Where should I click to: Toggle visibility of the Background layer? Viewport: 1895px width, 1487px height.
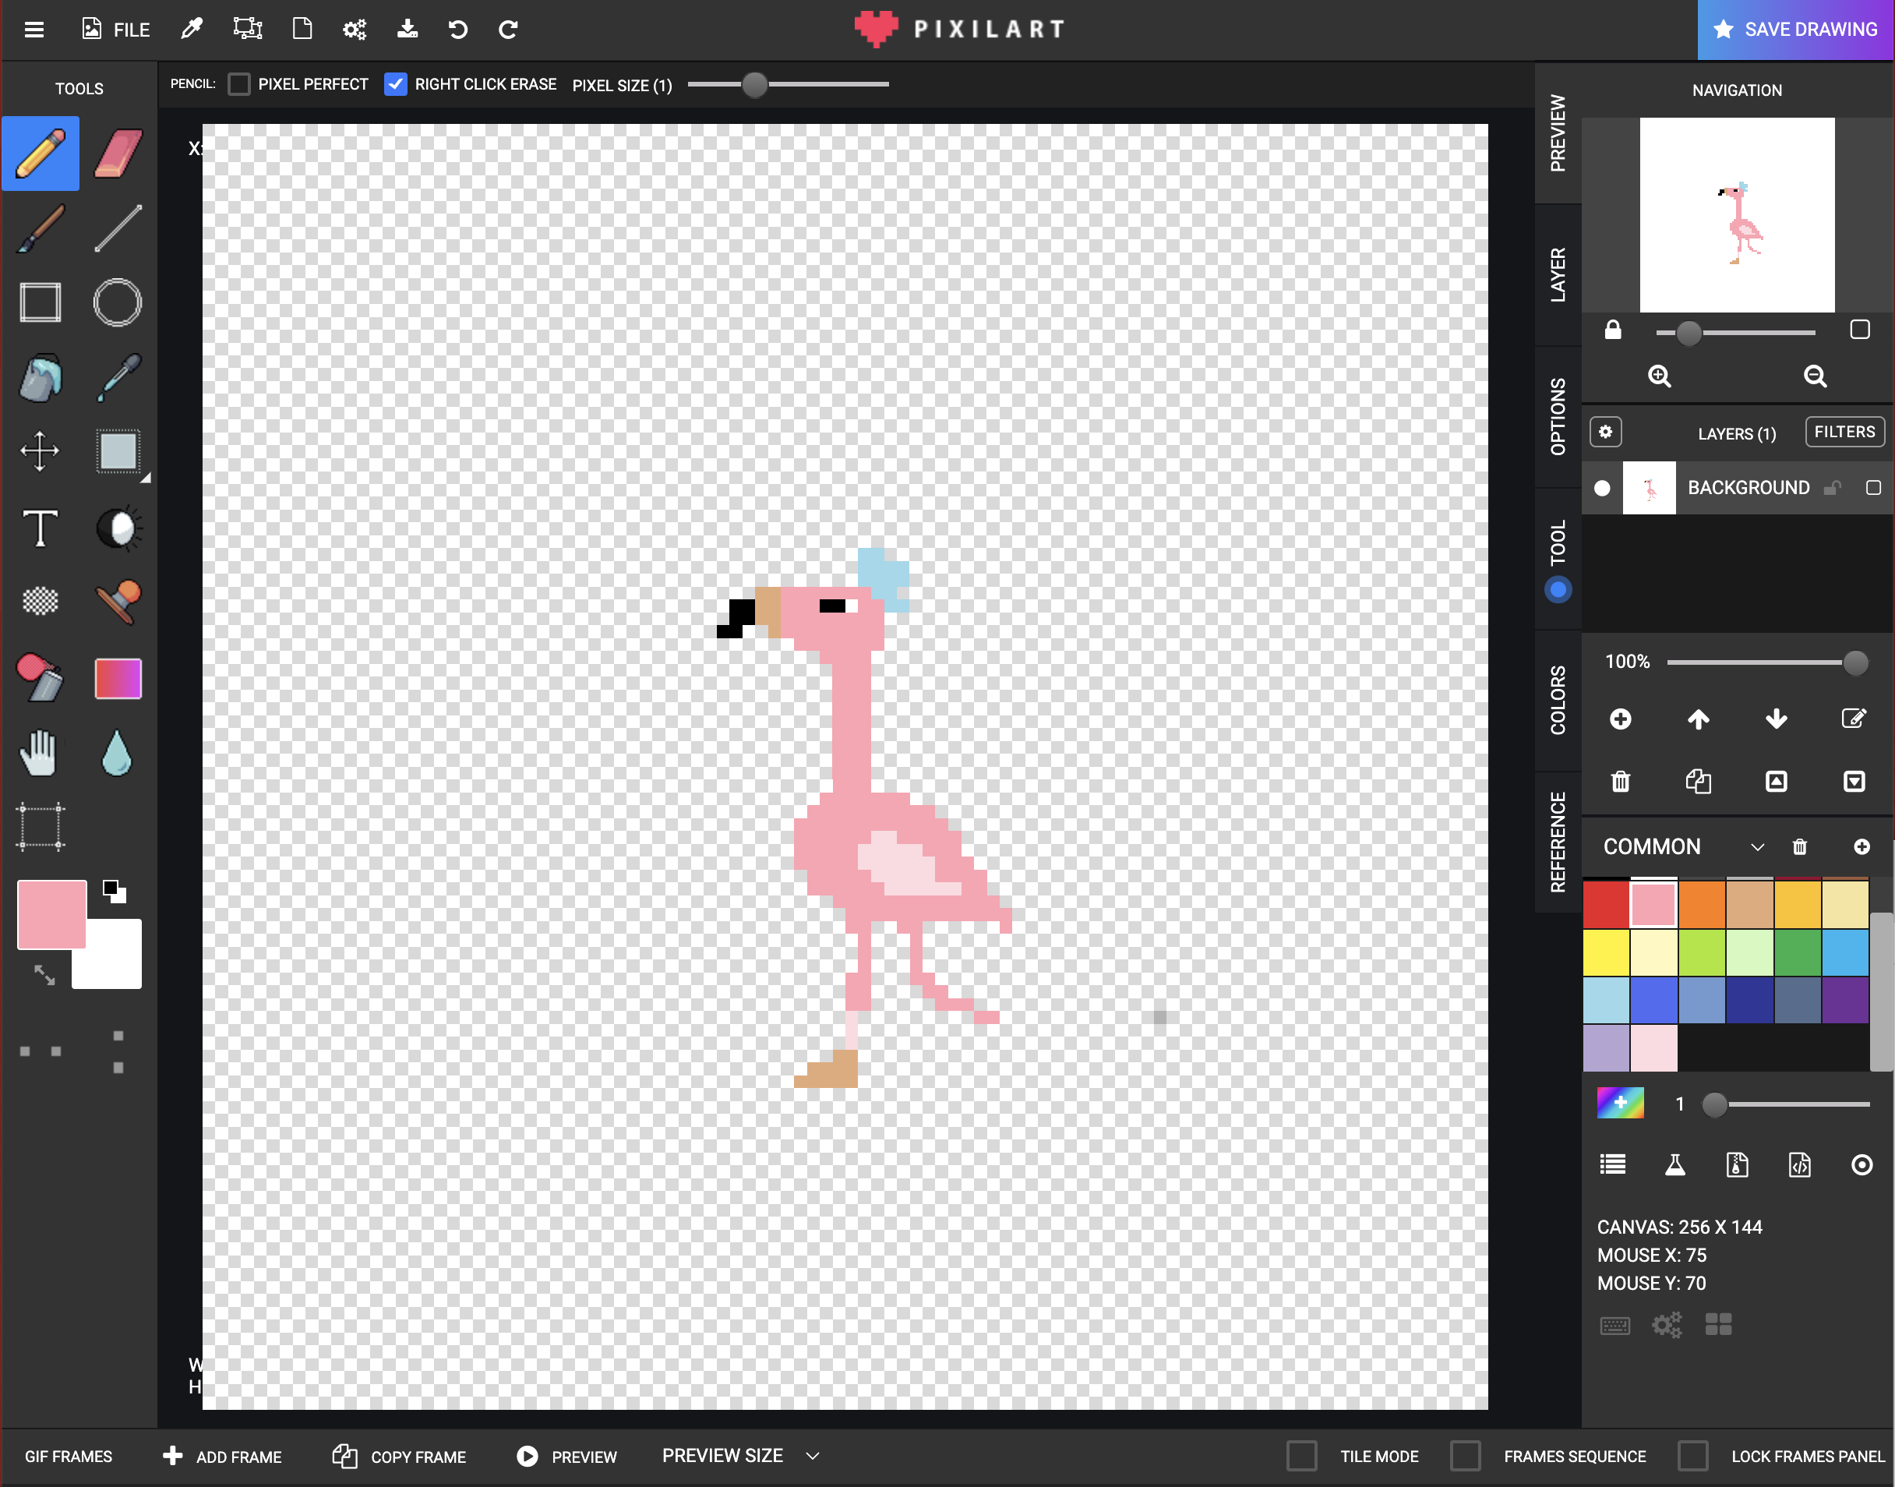[1602, 488]
